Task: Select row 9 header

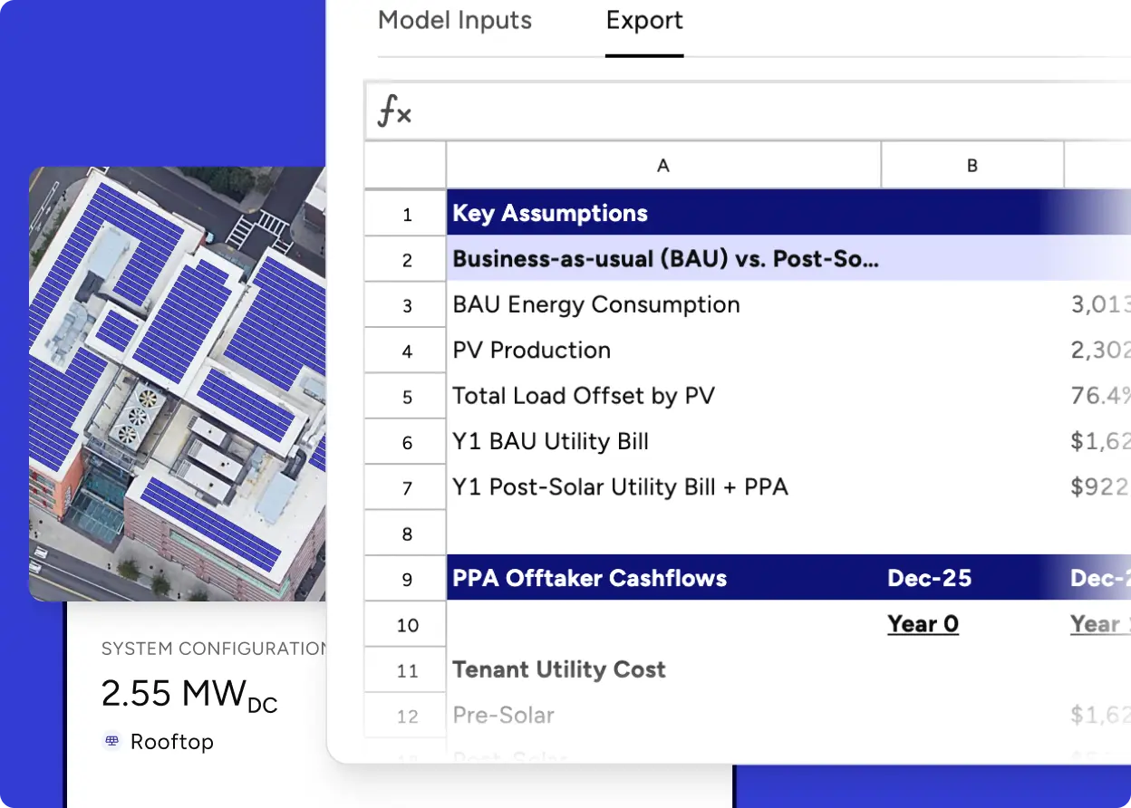Action: (x=406, y=579)
